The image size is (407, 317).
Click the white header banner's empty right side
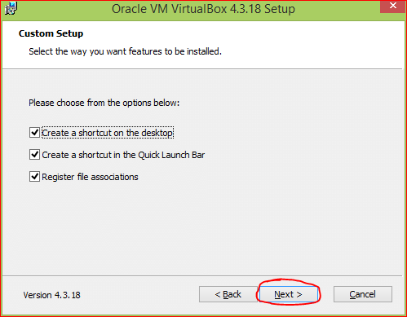pyautogui.click(x=312, y=45)
